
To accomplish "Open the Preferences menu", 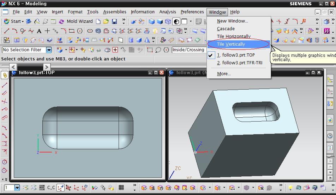I will pos(192,12).
